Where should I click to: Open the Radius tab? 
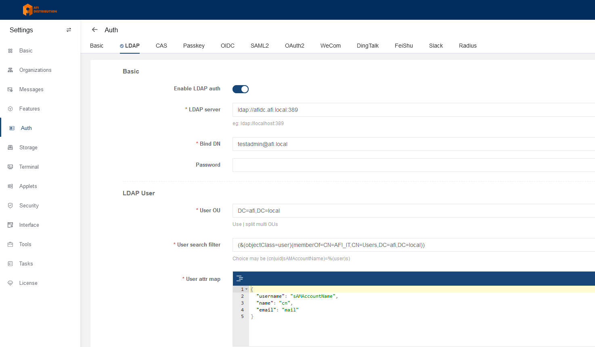click(x=468, y=46)
